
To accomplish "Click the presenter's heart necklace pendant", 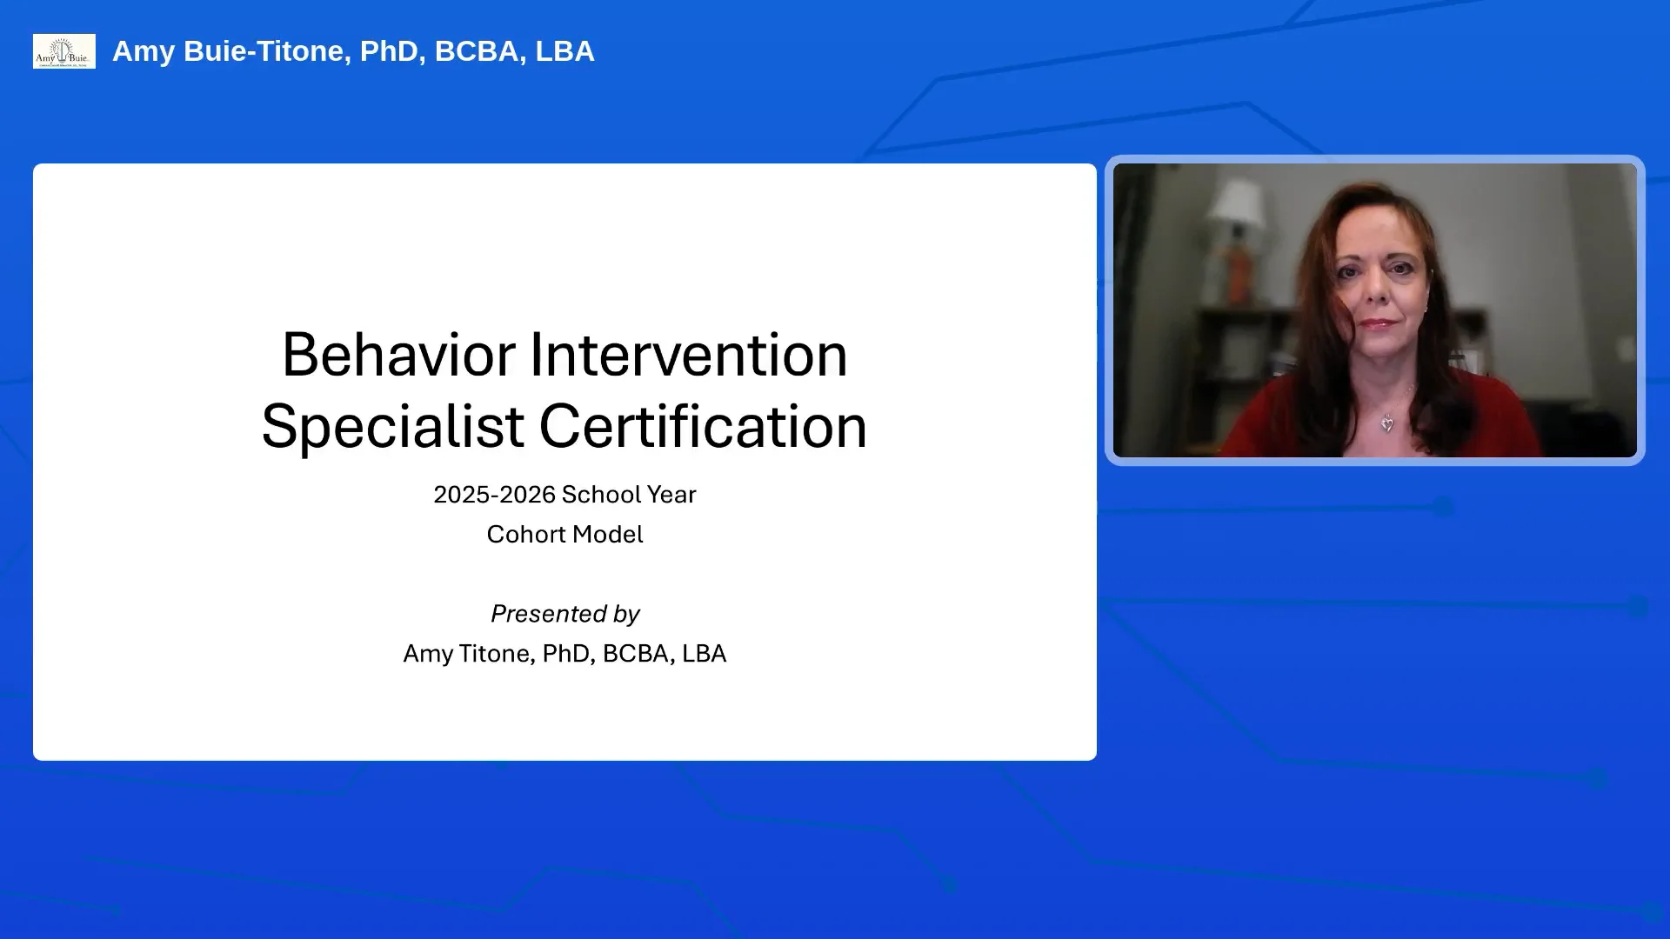I will click(1387, 424).
